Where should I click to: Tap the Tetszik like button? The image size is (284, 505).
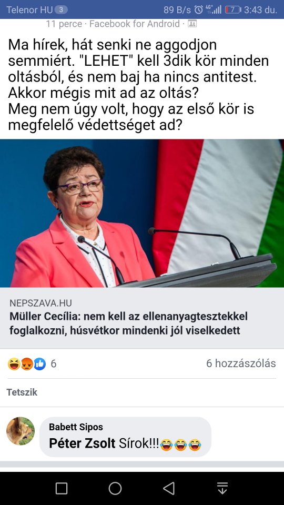[x=22, y=392]
